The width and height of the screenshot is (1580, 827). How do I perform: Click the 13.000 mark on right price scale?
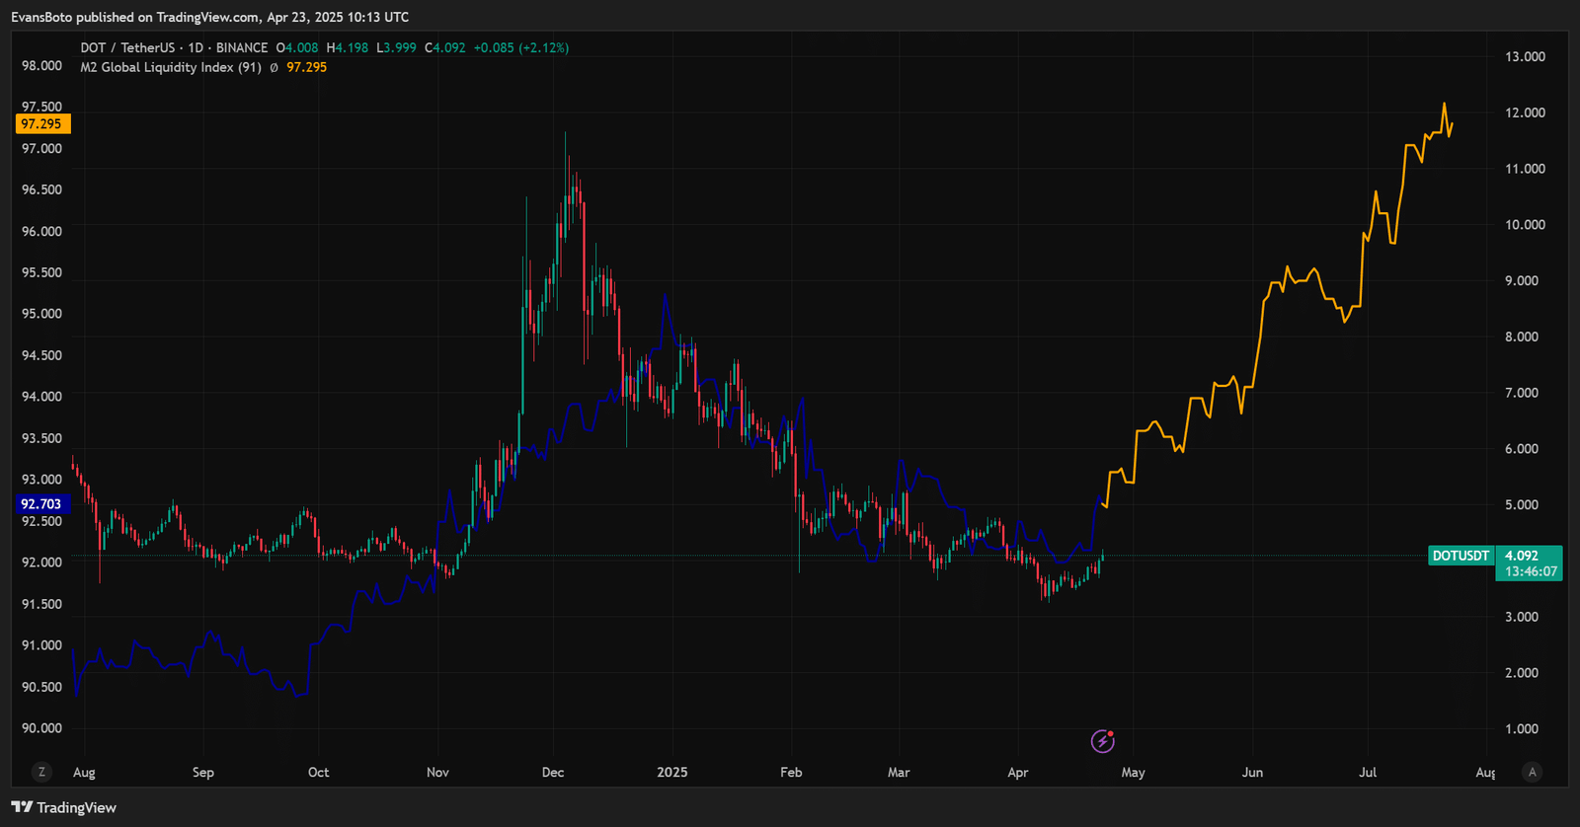point(1525,56)
